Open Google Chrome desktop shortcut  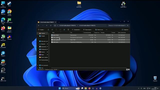point(9,12)
